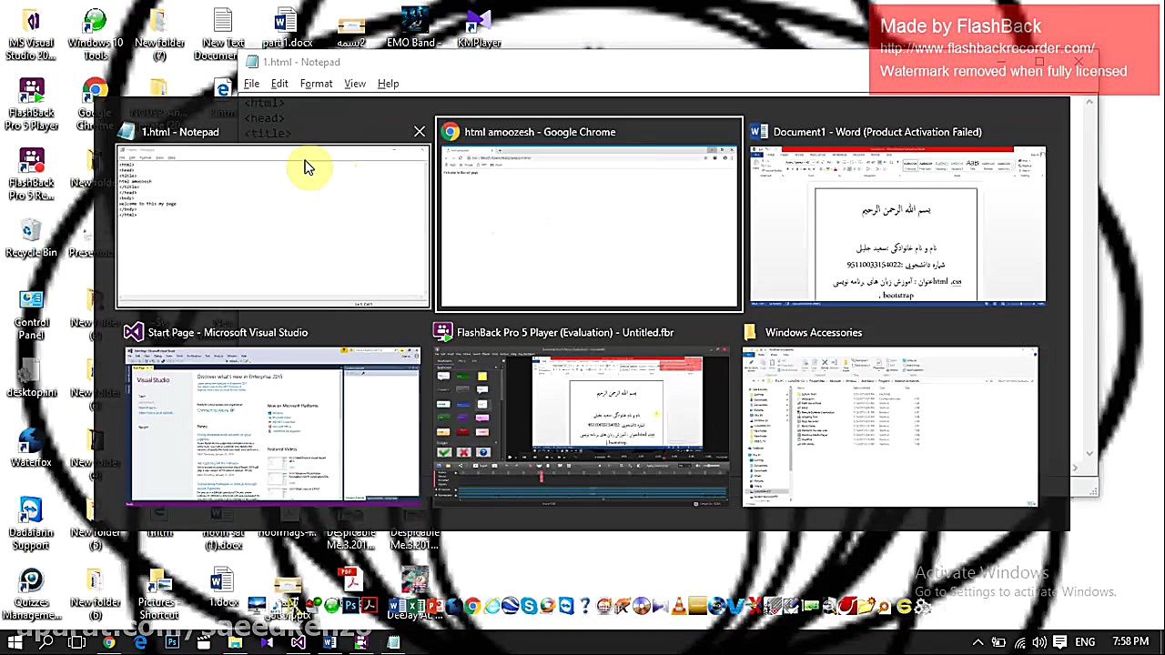
Task: Open FlashBack recorder from the taskbar
Action: tap(361, 642)
